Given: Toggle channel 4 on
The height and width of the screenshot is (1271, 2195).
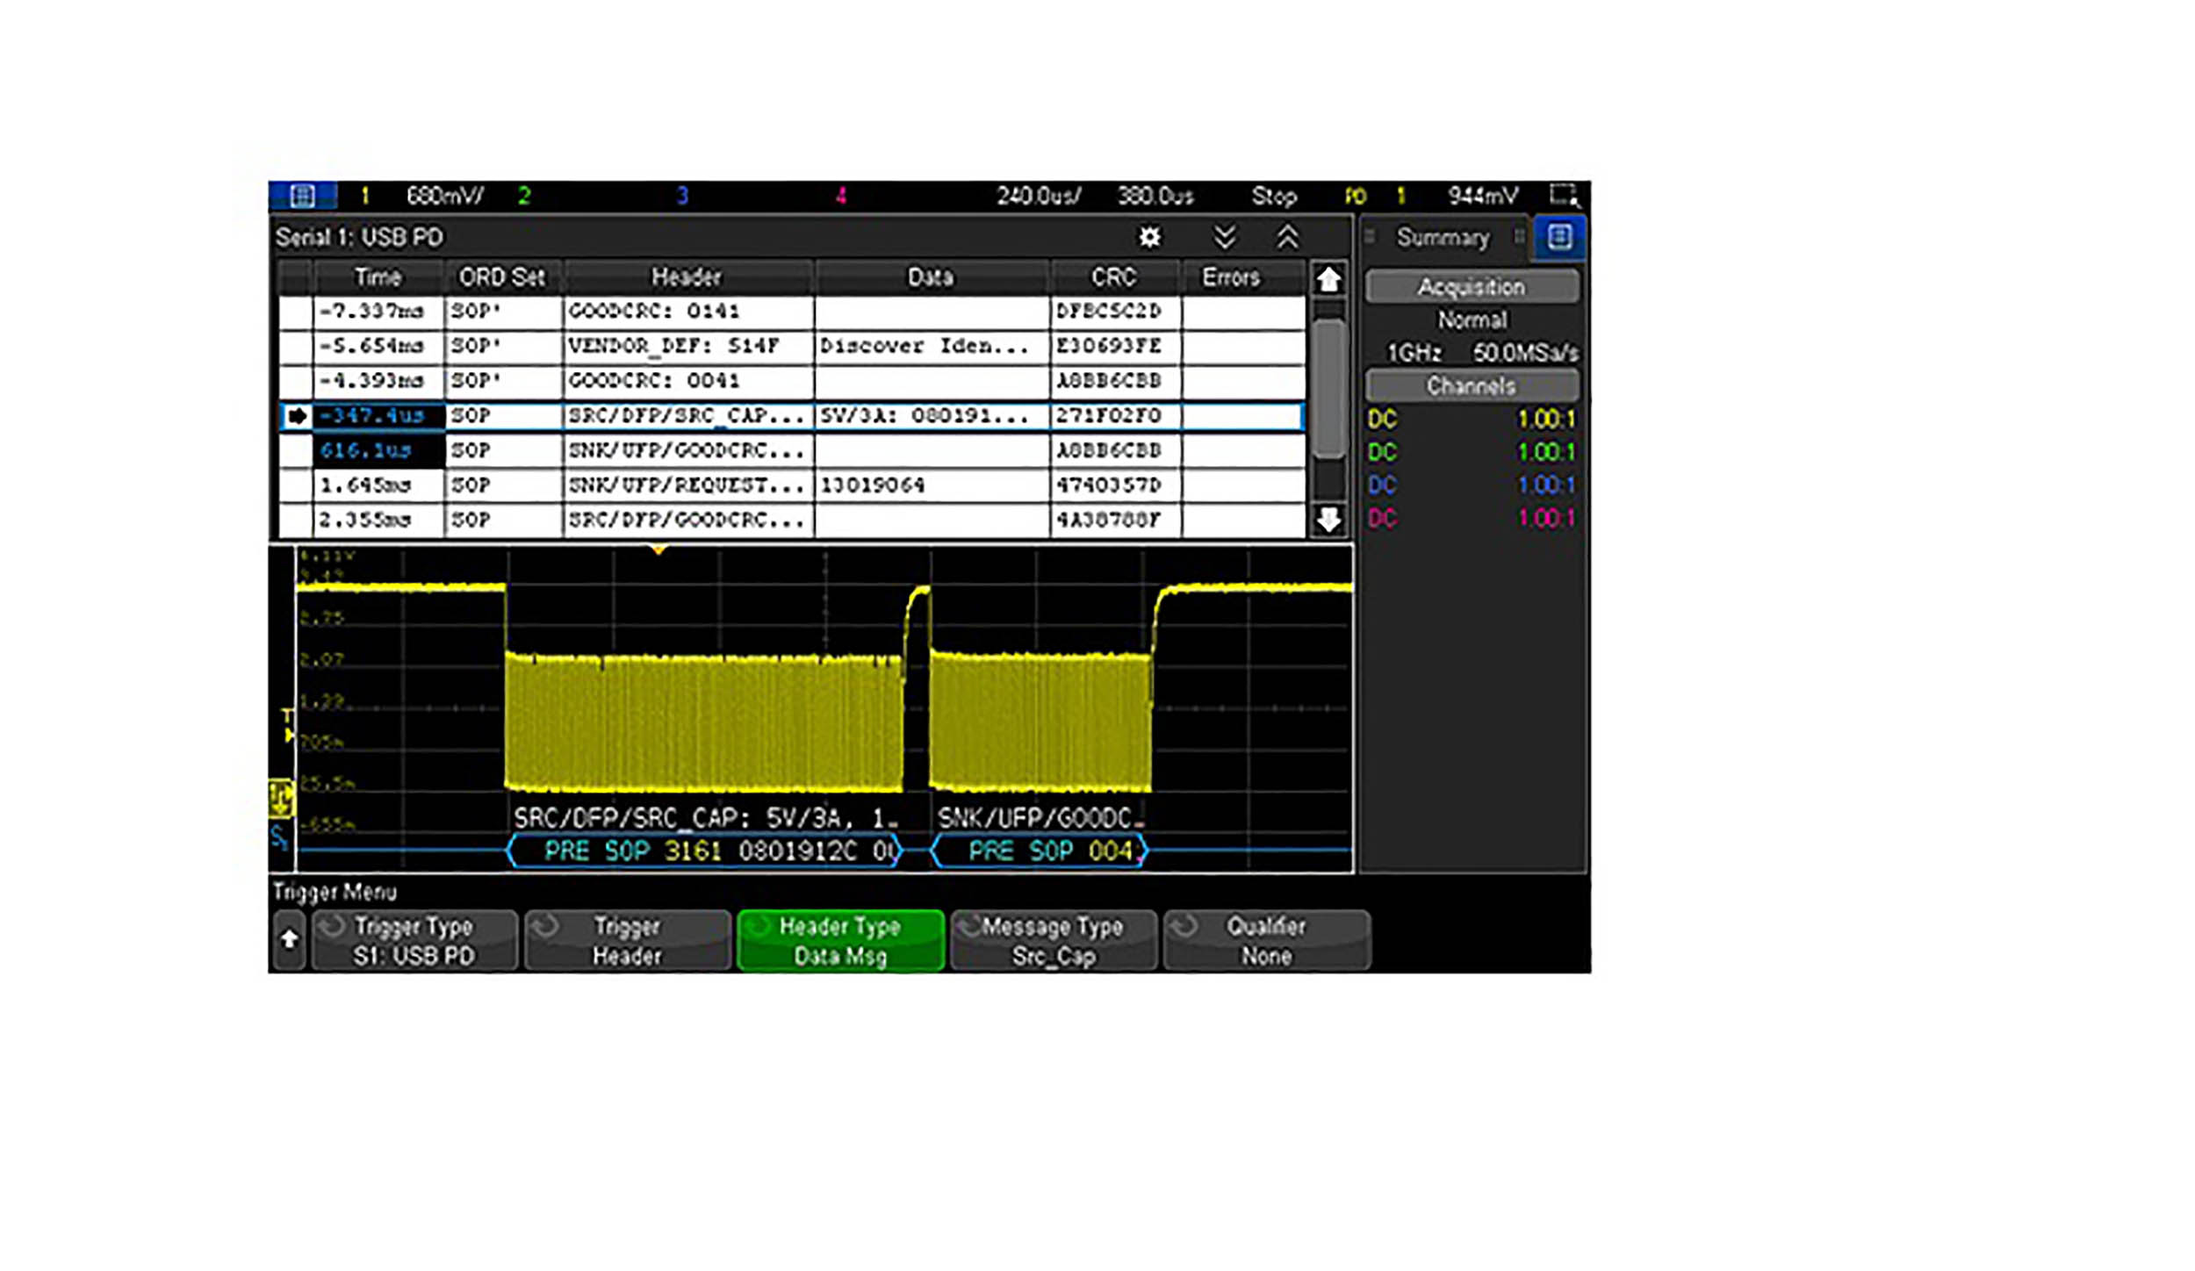Looking at the screenshot, I should point(840,195).
